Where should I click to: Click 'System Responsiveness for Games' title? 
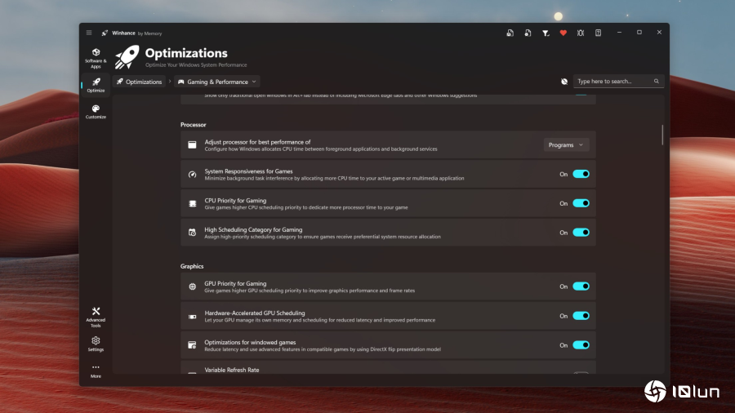248,171
